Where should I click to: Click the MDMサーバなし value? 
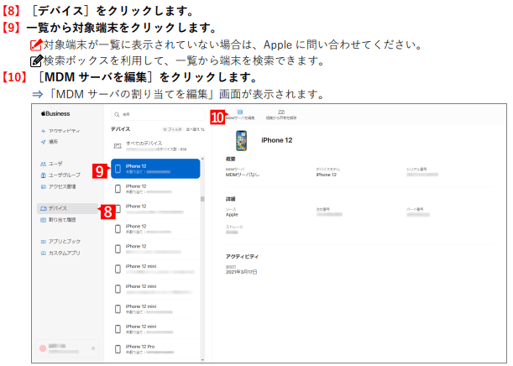[x=243, y=175]
